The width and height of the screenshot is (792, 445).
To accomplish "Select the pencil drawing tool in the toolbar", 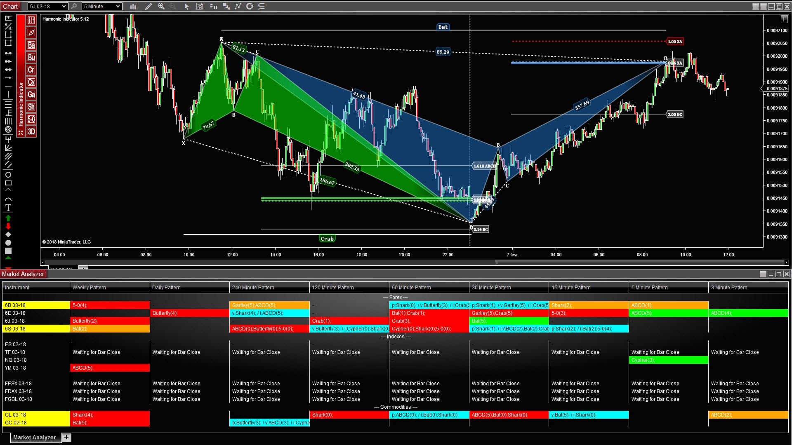I will click(x=148, y=6).
